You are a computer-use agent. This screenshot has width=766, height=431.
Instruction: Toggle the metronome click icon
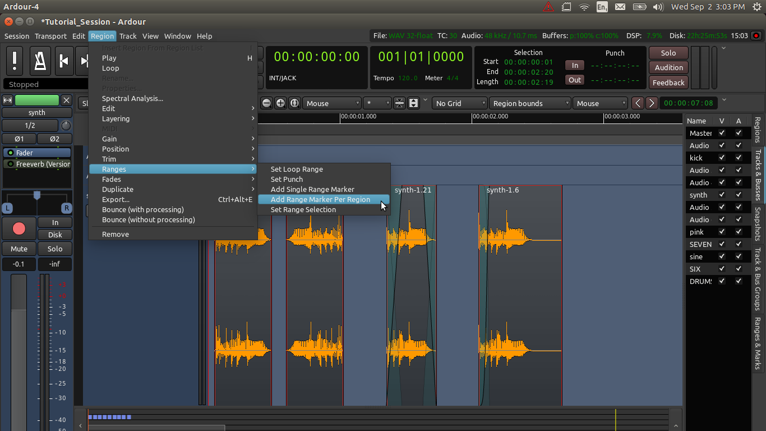[40, 61]
